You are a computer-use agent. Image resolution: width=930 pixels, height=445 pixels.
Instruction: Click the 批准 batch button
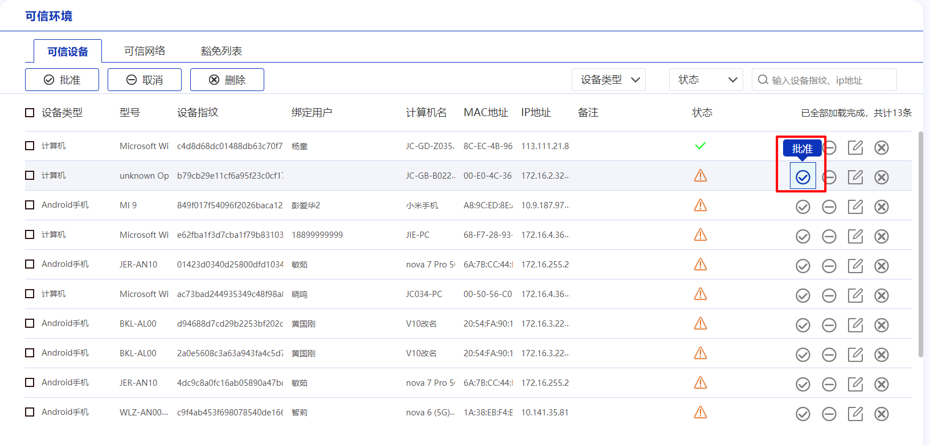click(x=62, y=80)
